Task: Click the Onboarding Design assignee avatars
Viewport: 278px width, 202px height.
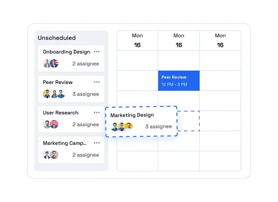Action: click(51, 63)
